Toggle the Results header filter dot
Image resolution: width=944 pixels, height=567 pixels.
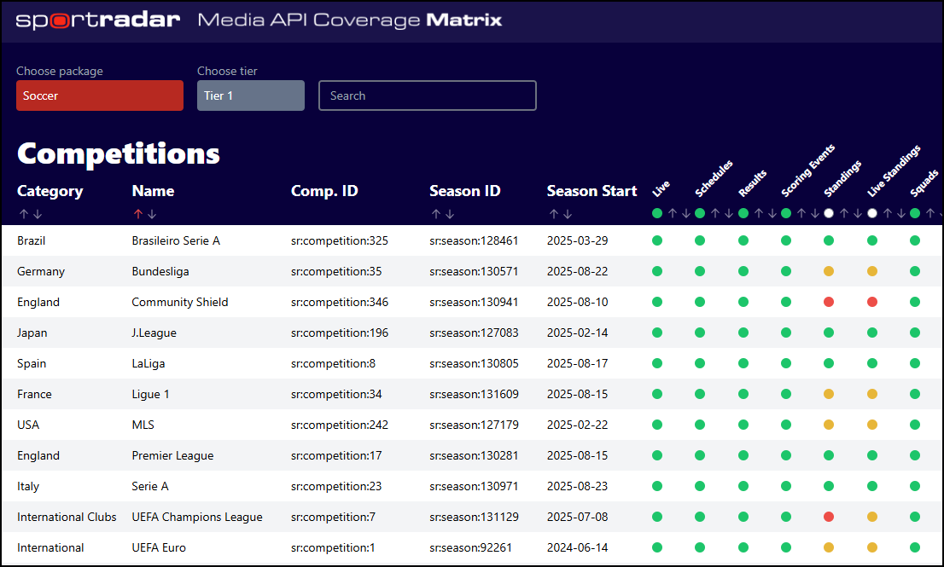(743, 213)
